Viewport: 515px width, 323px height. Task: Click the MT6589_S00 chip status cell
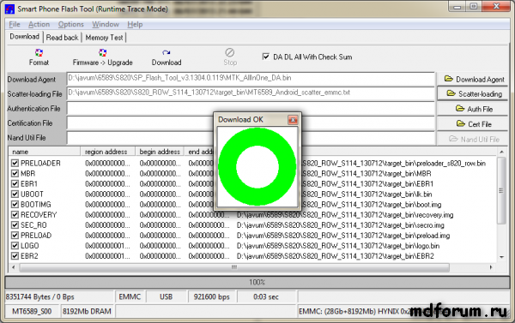pos(32,311)
